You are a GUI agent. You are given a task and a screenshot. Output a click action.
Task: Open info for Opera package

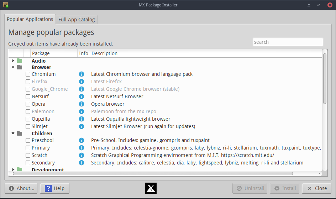[82, 104]
